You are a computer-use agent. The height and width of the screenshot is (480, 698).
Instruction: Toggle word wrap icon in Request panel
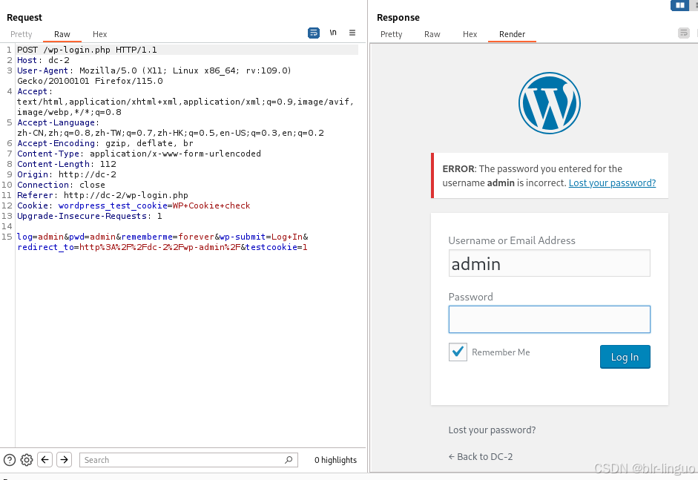[x=313, y=33]
